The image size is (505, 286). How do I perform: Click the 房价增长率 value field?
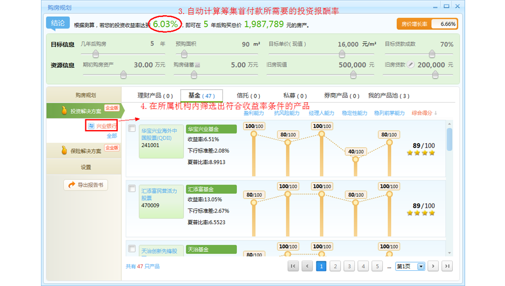(x=444, y=24)
